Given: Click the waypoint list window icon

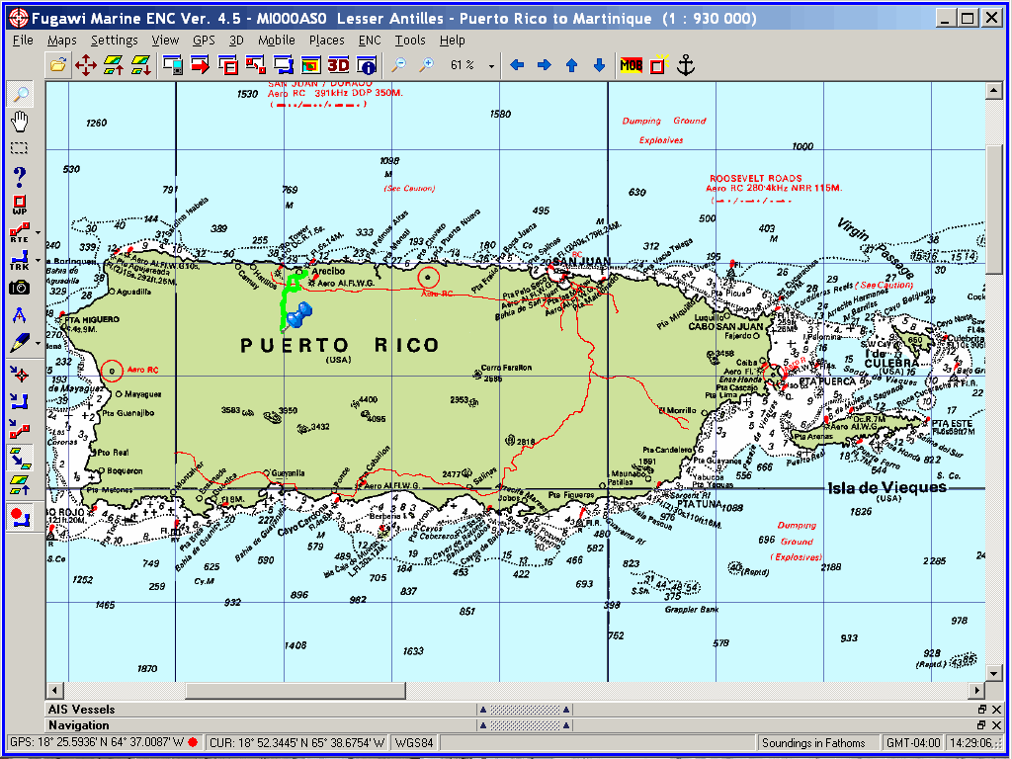Looking at the screenshot, I should point(228,64).
